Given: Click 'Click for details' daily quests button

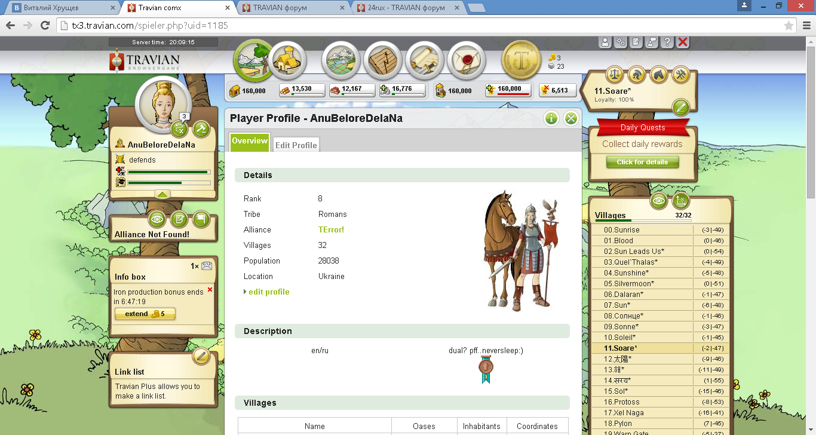Looking at the screenshot, I should point(642,162).
